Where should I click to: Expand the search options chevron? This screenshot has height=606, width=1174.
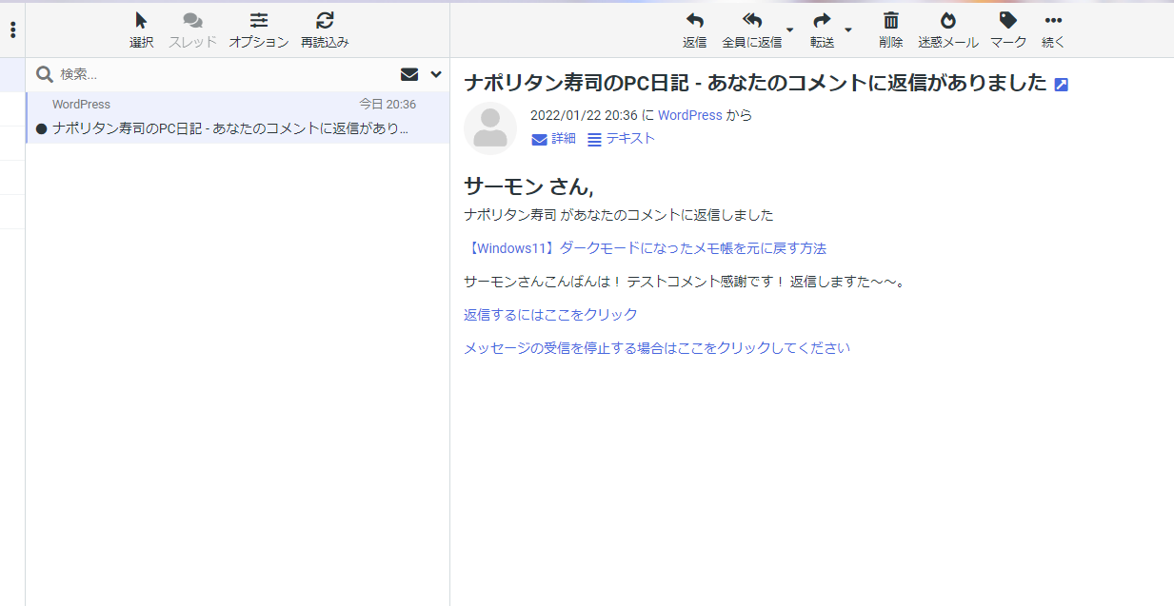436,74
